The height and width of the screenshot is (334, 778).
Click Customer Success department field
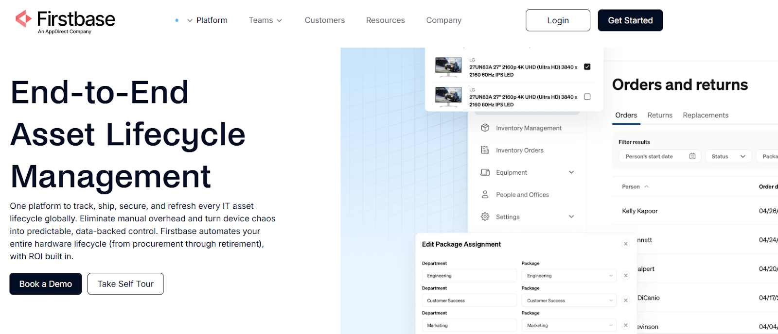(x=469, y=301)
